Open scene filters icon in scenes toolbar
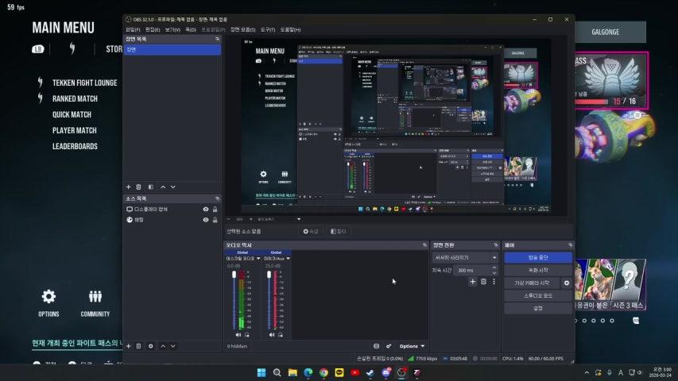Image resolution: width=678 pixels, height=381 pixels. 151,187
